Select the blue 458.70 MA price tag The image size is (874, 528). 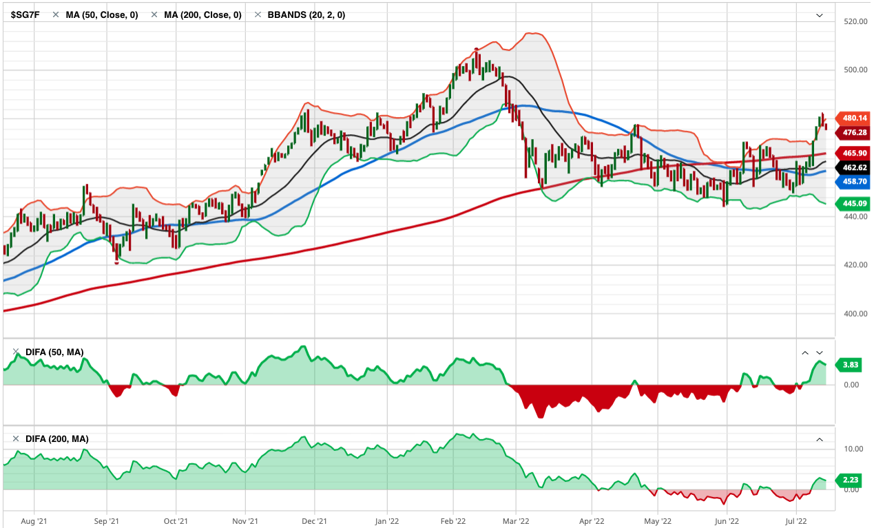[854, 182]
